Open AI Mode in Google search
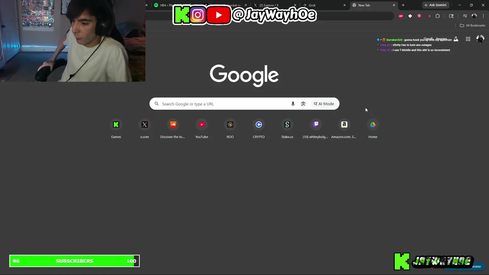489x275 pixels. [324, 104]
